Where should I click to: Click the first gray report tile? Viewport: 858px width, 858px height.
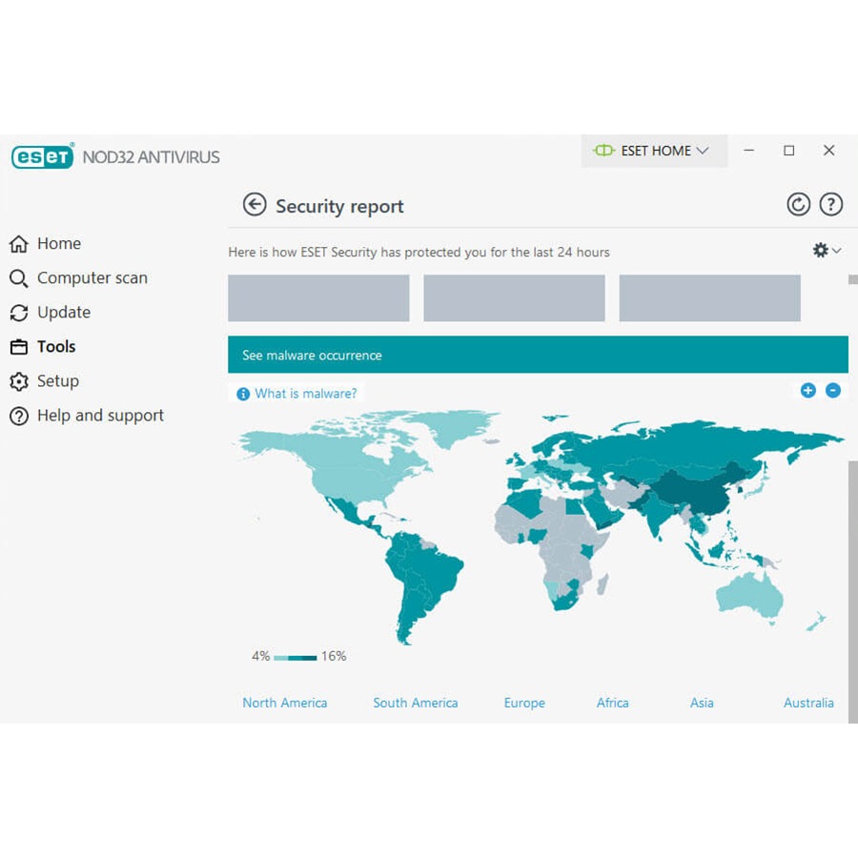click(318, 298)
